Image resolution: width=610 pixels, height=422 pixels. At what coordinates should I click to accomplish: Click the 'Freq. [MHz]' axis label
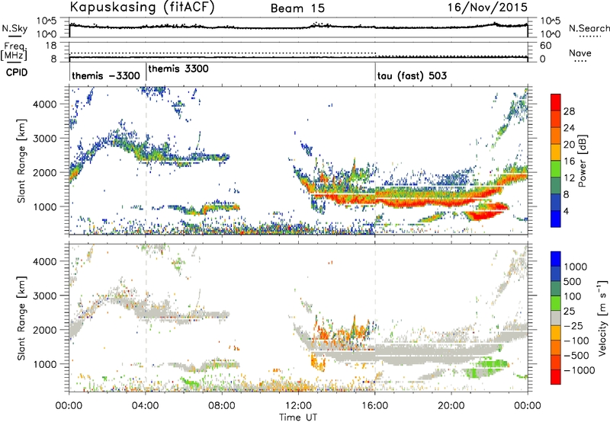[x=14, y=52]
